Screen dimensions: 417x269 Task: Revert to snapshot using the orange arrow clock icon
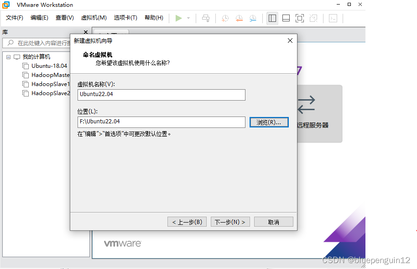(x=239, y=18)
